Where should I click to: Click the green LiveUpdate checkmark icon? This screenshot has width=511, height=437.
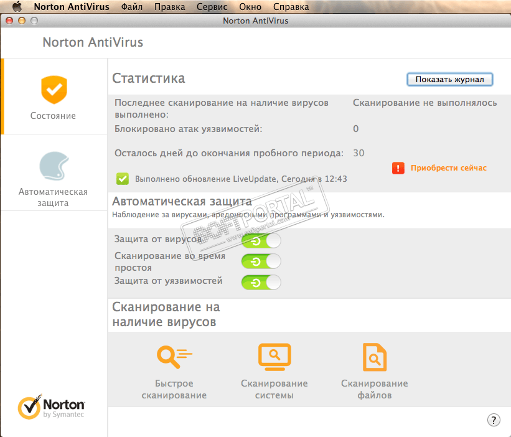(x=123, y=179)
